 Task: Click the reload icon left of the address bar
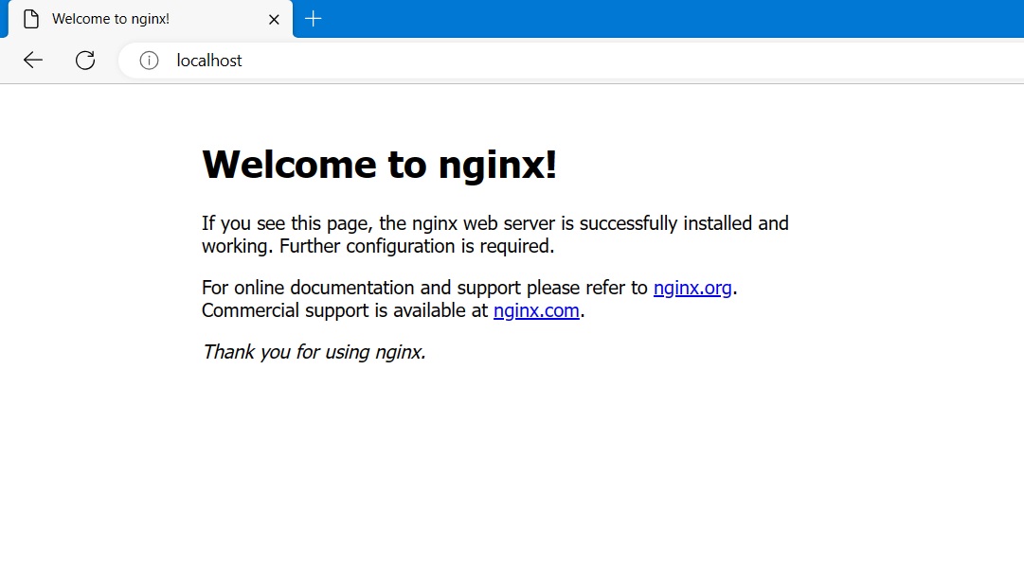[x=85, y=60]
